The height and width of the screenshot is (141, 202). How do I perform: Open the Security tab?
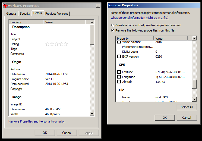[x=25, y=14]
